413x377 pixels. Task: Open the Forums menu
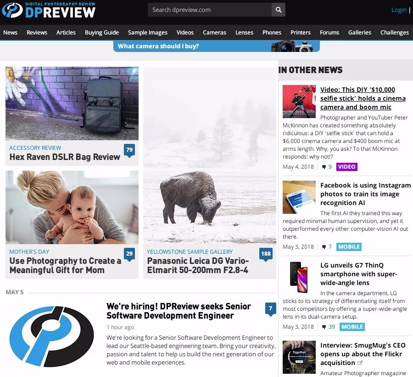pyautogui.click(x=329, y=33)
